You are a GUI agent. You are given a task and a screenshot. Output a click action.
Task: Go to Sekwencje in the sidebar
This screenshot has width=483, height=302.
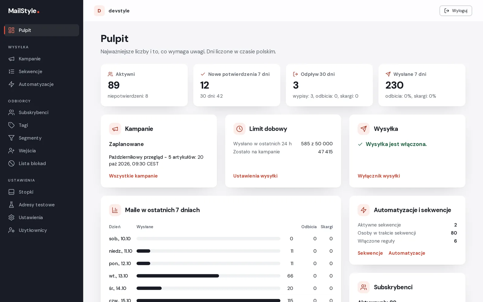click(42, 72)
